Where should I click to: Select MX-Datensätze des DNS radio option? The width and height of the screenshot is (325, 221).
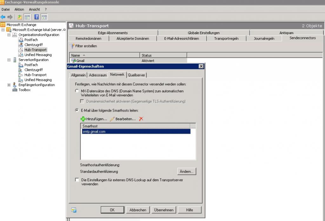tap(77, 91)
